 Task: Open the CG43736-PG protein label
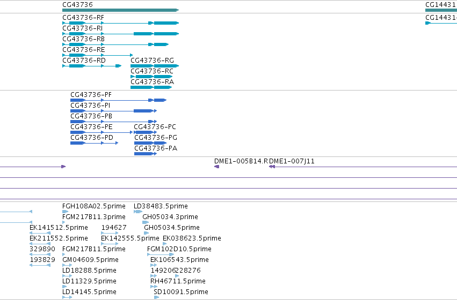[156, 138]
